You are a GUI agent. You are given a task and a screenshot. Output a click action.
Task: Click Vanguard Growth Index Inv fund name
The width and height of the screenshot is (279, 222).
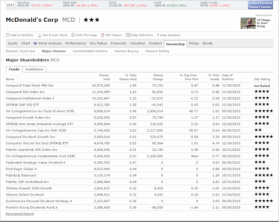tap(28, 118)
